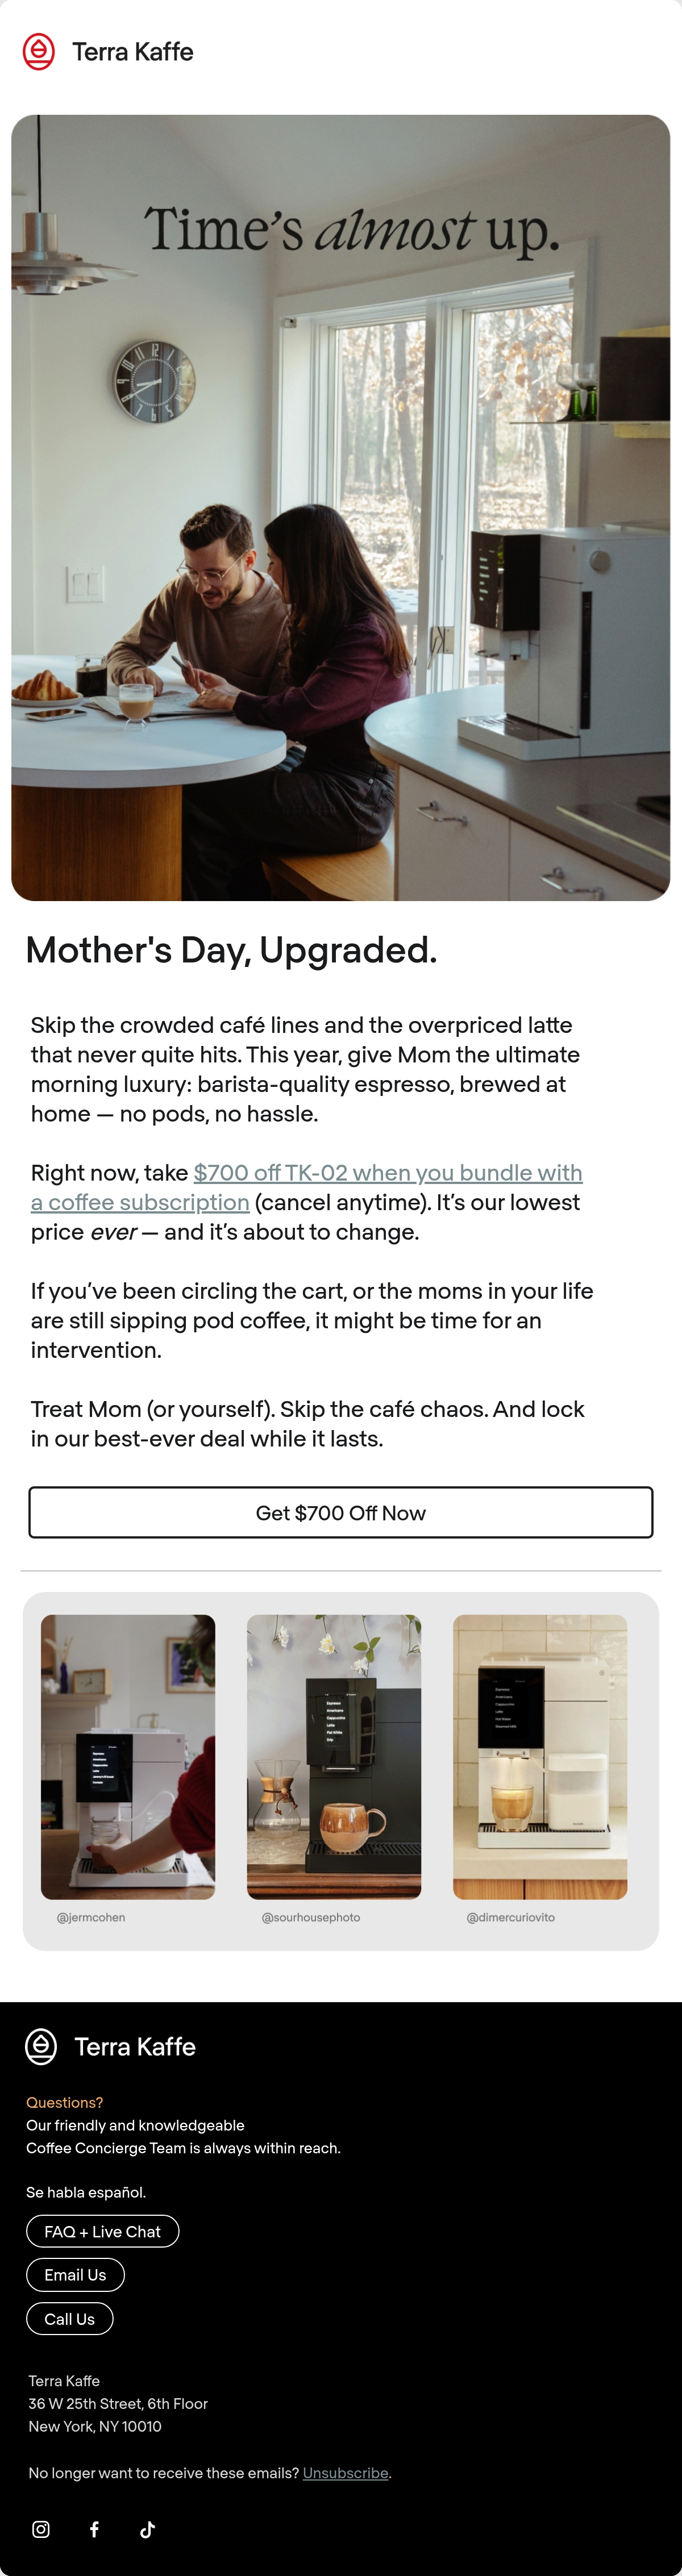Click the Mother's Day, Upgraded heading

coord(231,950)
